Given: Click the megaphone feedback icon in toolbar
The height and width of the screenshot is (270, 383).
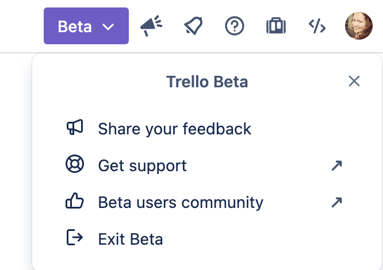Looking at the screenshot, I should [x=152, y=26].
